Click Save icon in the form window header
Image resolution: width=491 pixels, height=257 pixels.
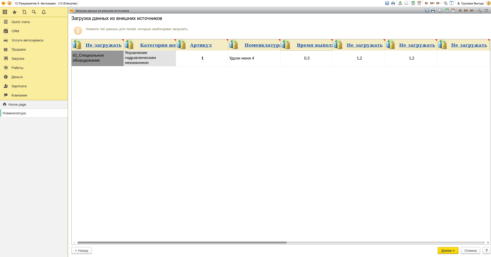[x=427, y=10]
